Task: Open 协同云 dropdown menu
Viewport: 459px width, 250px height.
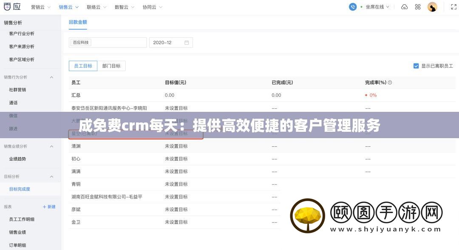Action: [153, 7]
